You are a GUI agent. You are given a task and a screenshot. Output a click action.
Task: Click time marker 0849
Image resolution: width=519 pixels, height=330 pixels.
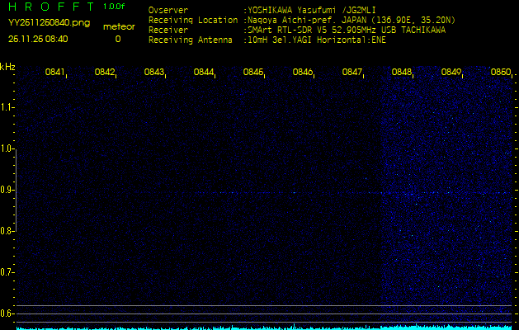[451, 72]
